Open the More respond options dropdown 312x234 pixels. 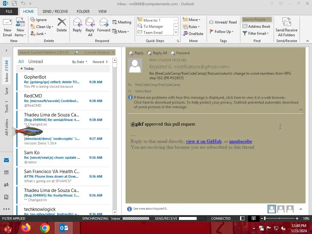click(121, 31)
